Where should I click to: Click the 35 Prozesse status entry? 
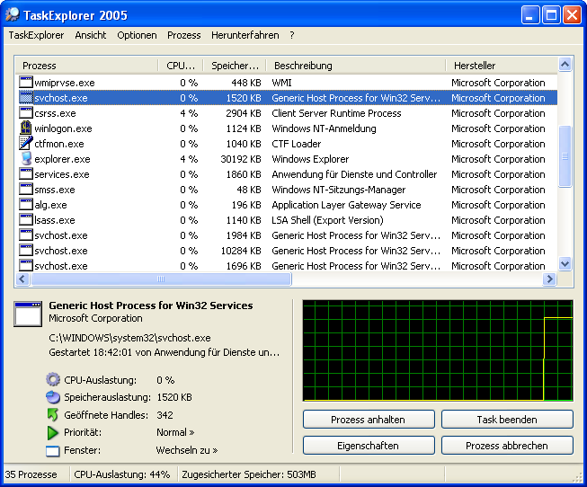pos(31,474)
